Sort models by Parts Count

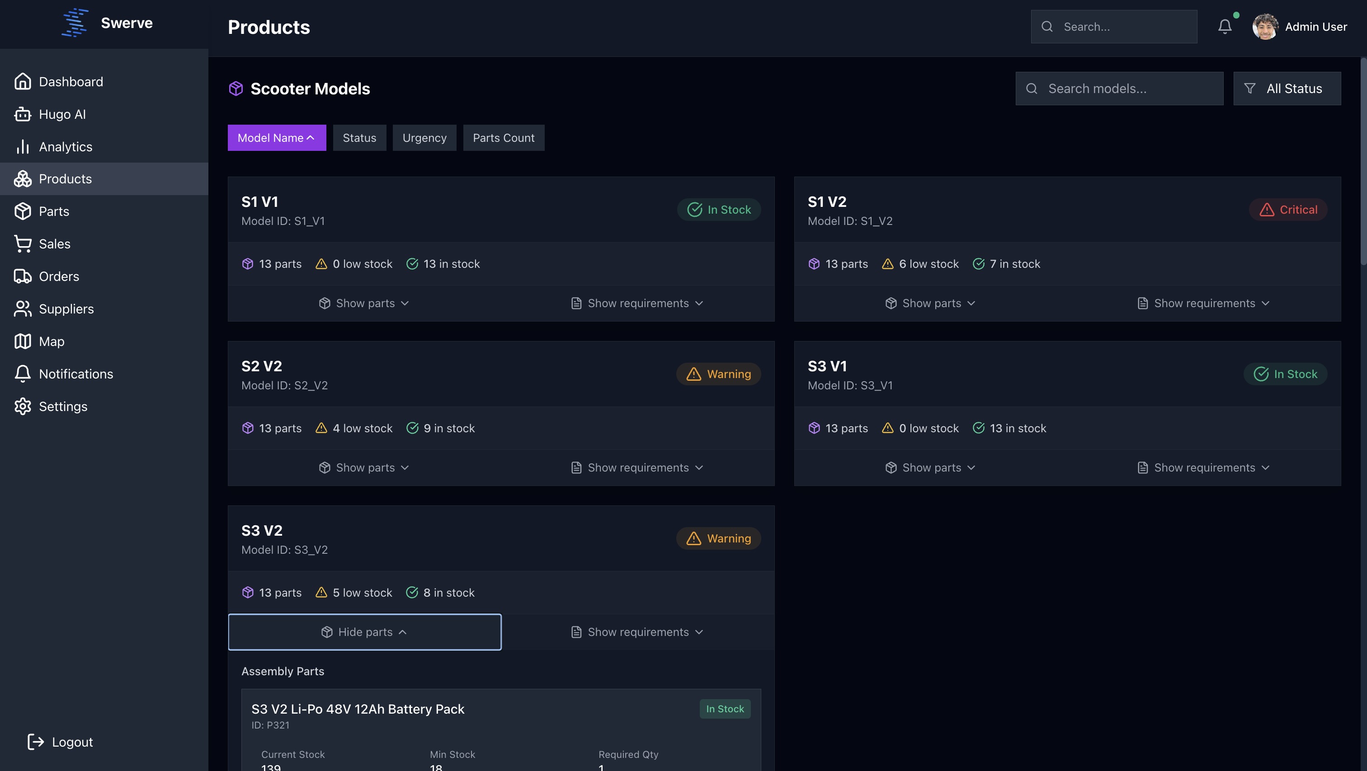[x=503, y=138]
